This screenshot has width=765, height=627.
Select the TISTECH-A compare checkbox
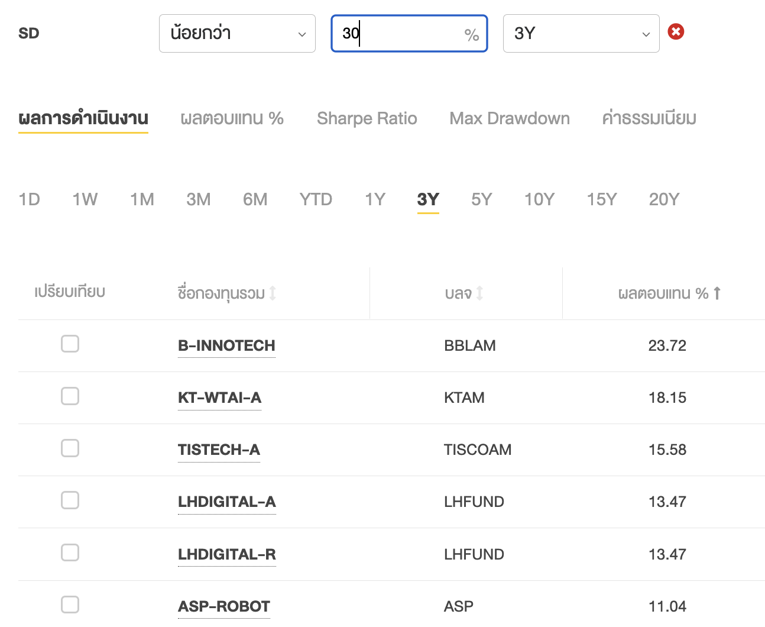pyautogui.click(x=70, y=448)
